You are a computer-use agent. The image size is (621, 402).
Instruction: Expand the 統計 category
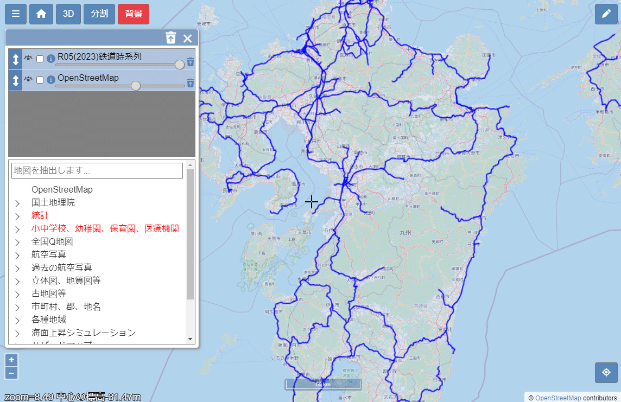point(17,216)
